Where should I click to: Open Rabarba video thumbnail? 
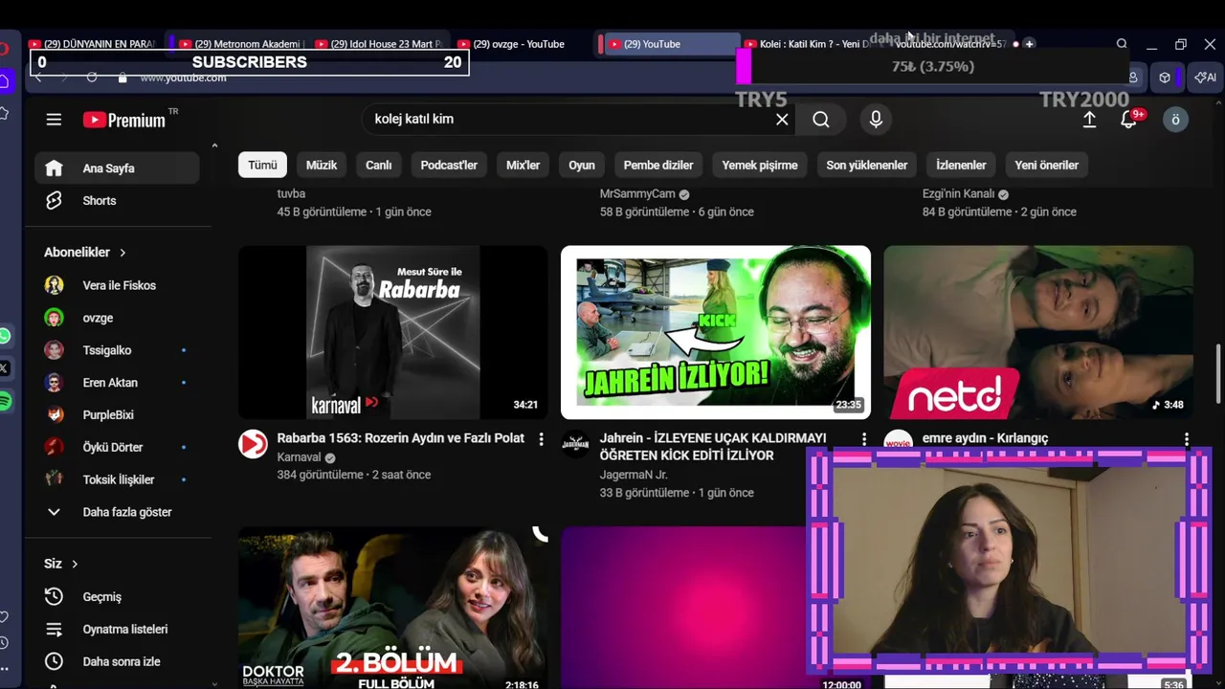coord(392,332)
